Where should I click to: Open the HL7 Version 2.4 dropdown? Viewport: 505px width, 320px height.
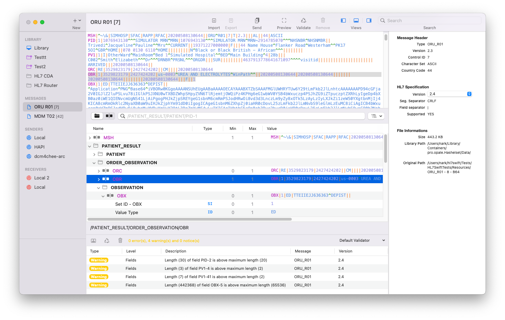tap(450, 94)
